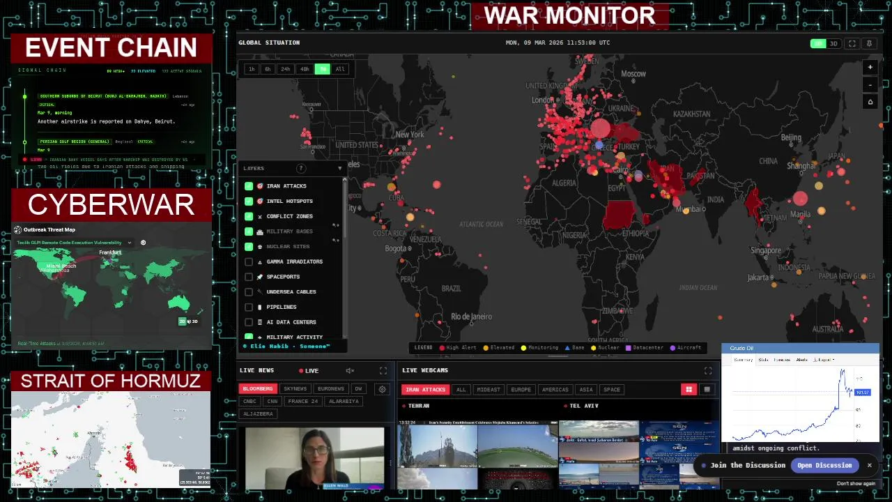Open the Layers help question mark
The image size is (892, 502).
click(301, 168)
